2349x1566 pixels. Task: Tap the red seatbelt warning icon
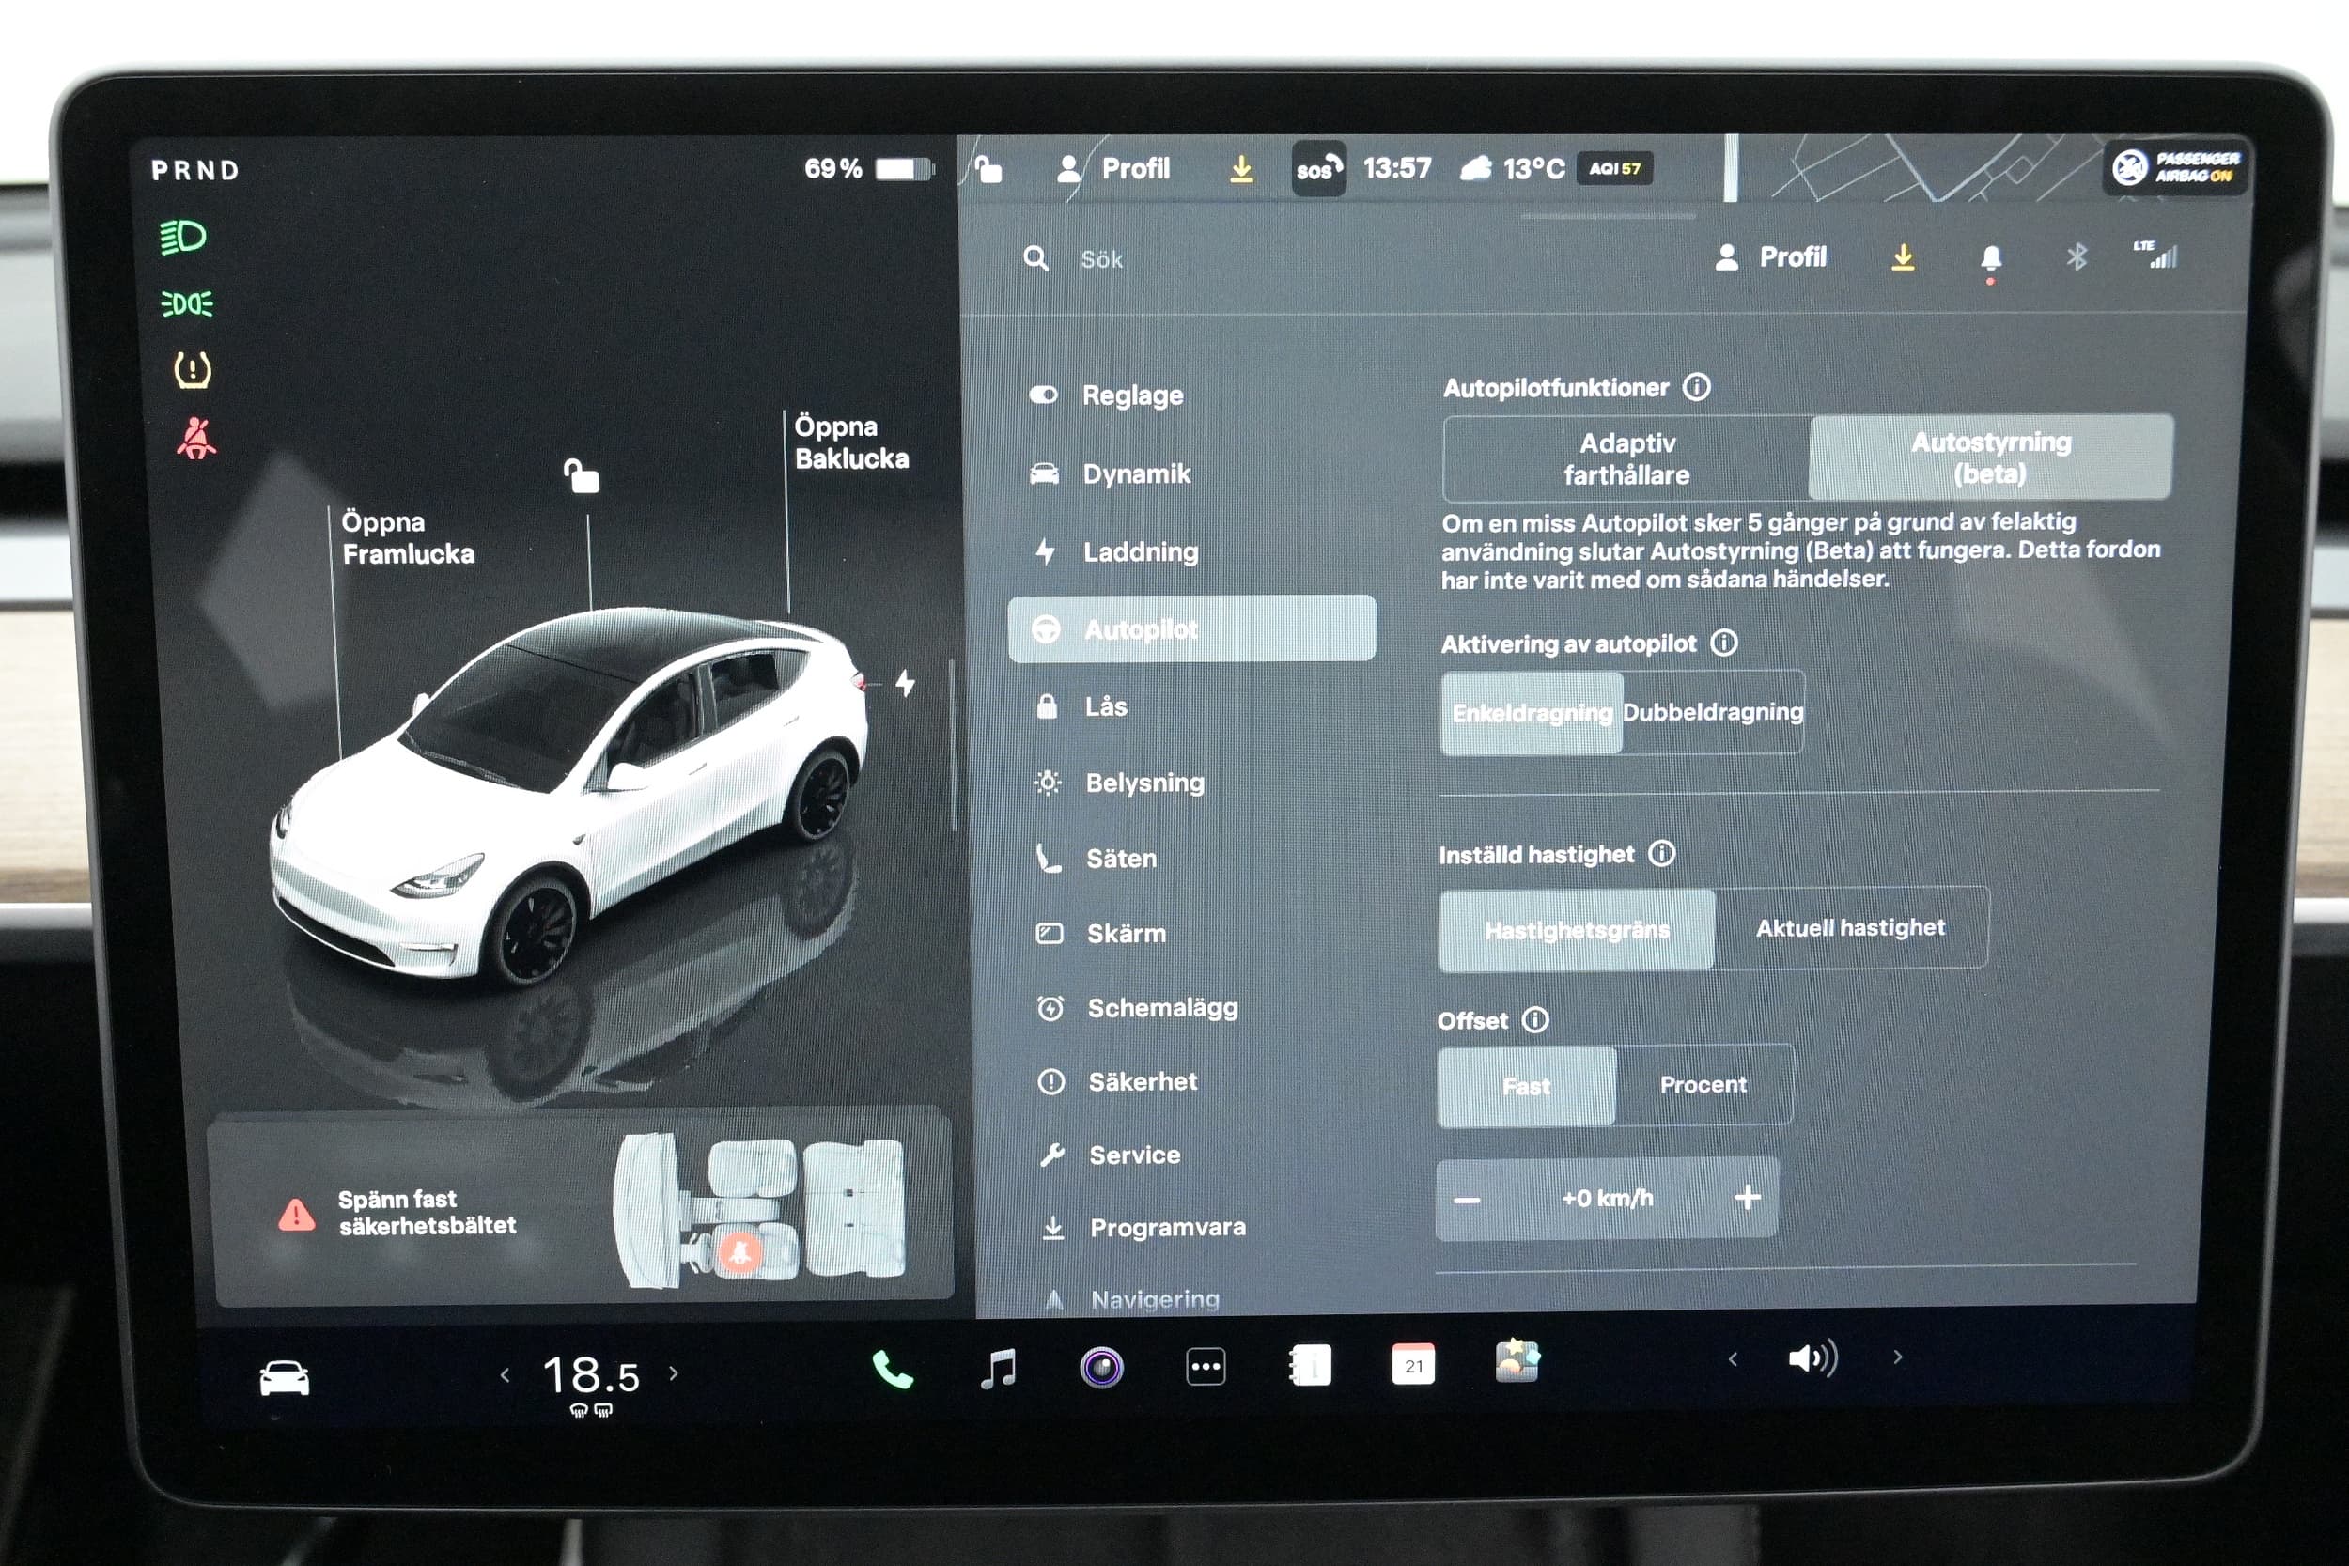point(195,439)
